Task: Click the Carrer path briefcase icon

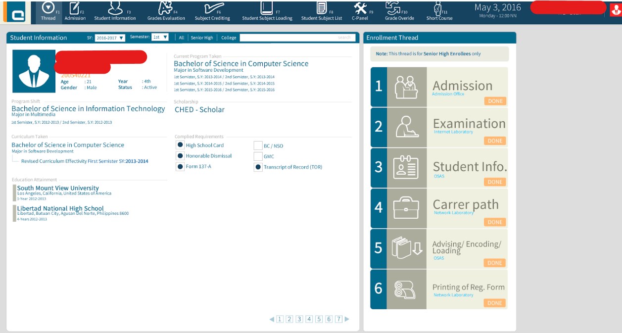Action: point(407,208)
